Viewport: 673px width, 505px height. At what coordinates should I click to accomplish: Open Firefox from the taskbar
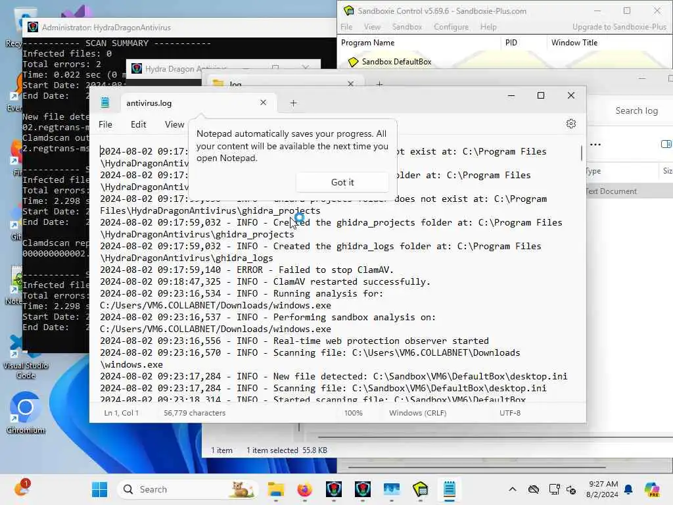304,489
